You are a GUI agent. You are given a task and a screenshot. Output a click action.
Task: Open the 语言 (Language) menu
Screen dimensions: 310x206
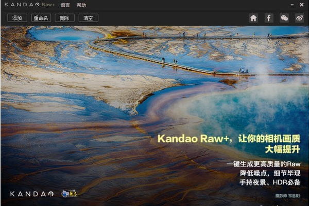point(65,5)
